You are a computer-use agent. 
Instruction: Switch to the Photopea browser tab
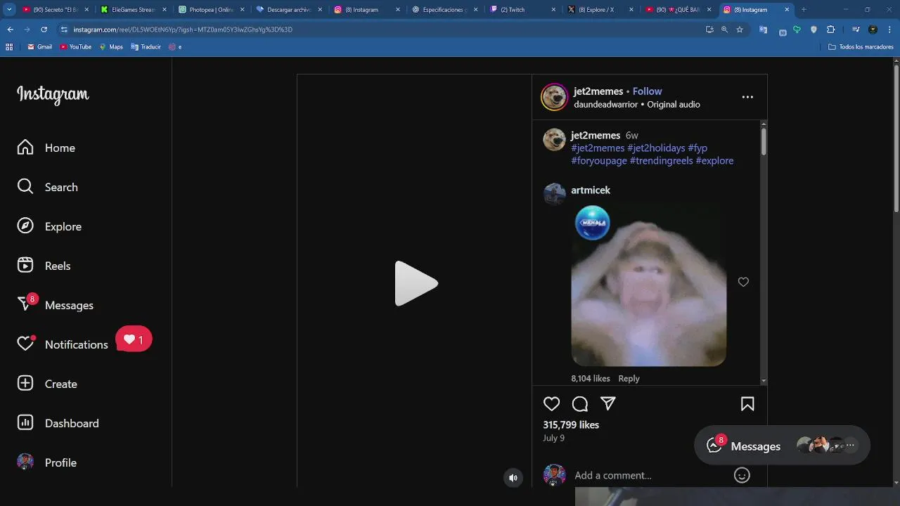210,10
